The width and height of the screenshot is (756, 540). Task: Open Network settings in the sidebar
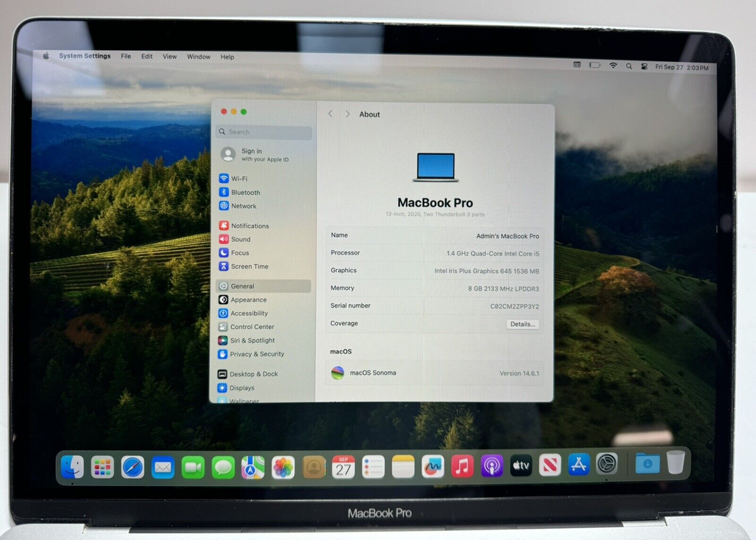click(x=238, y=206)
